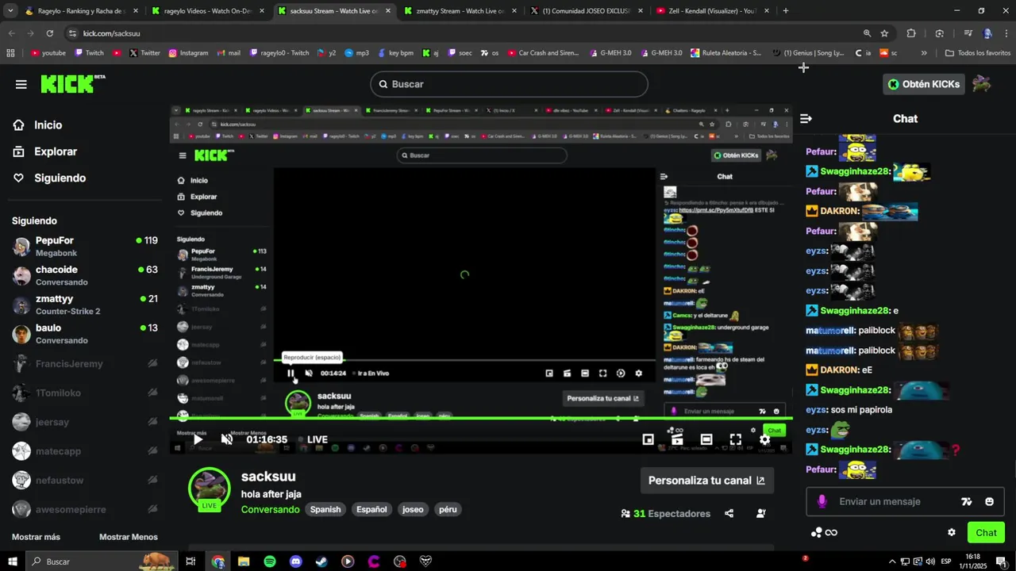Open player settings gear

pyautogui.click(x=764, y=439)
